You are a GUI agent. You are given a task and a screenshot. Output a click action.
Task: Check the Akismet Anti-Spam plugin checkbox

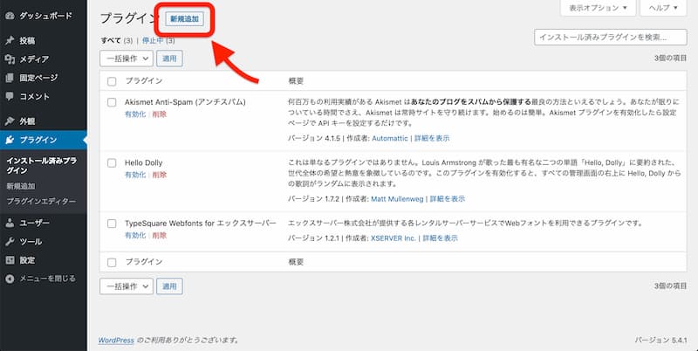112,102
